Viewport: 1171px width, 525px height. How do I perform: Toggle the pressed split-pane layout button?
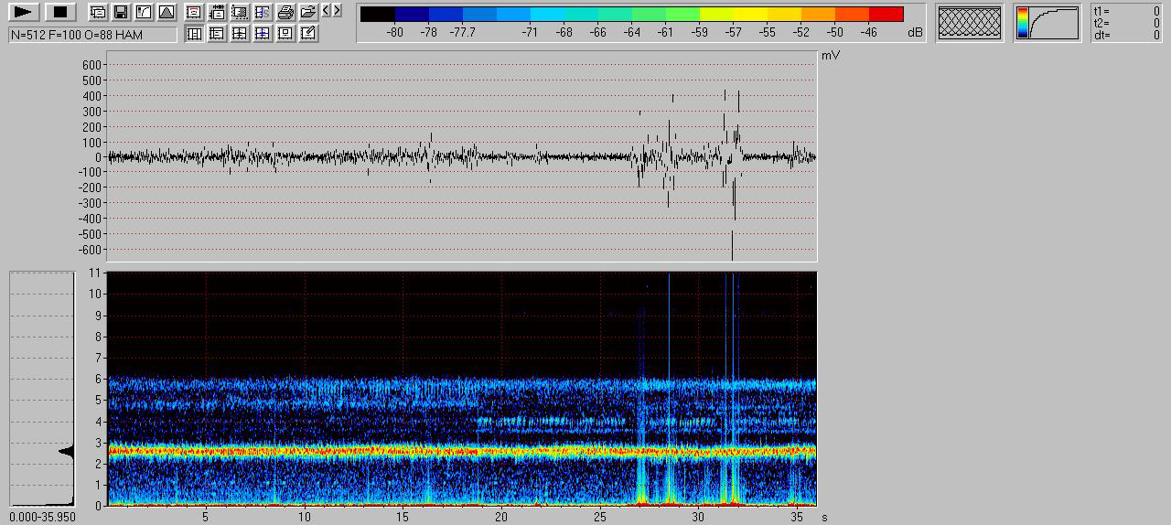point(194,34)
